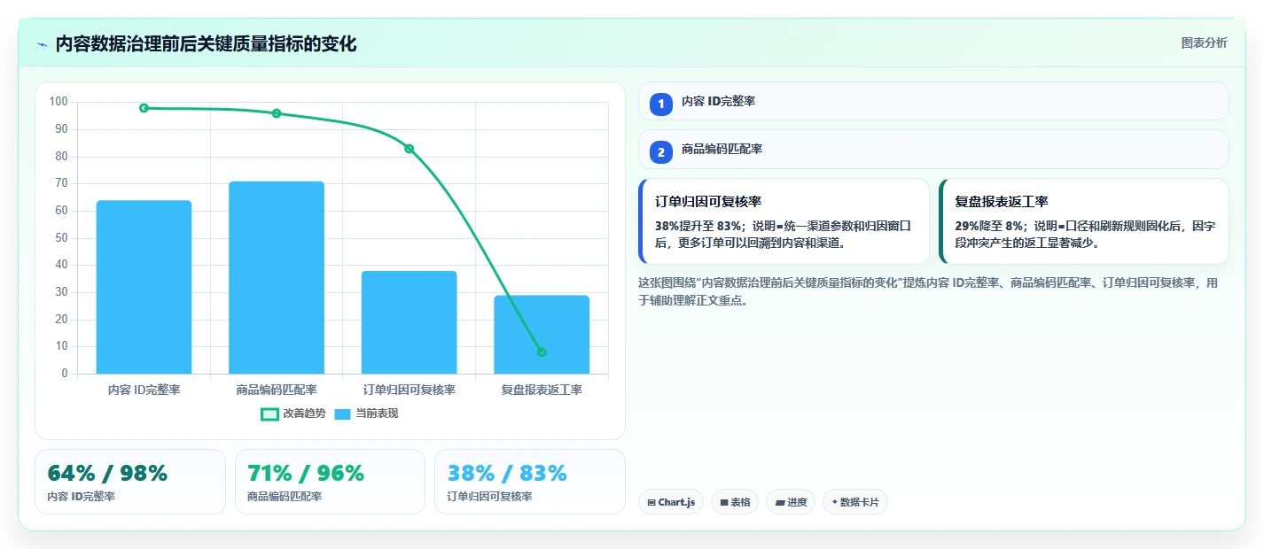Click the trend line point at 96

click(277, 113)
